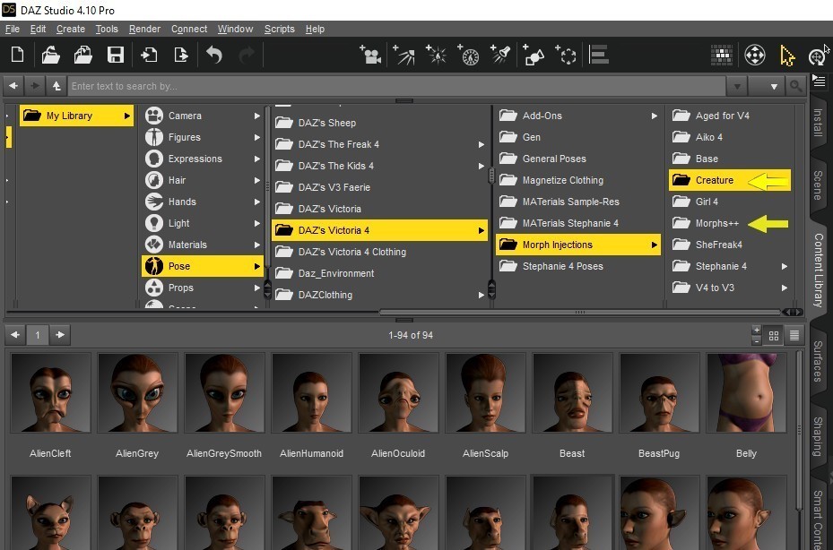Go to the previous results page
Viewport: 833px width, 550px height.
[x=15, y=335]
